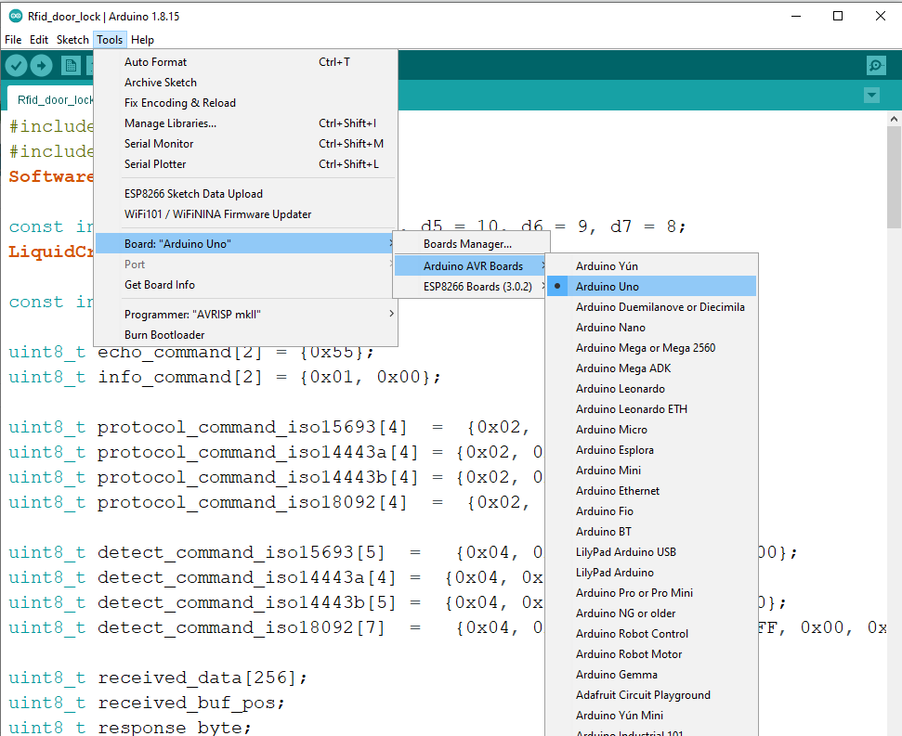This screenshot has height=736, width=902.
Task: Click the received_data[256] code line
Action: click(158, 678)
